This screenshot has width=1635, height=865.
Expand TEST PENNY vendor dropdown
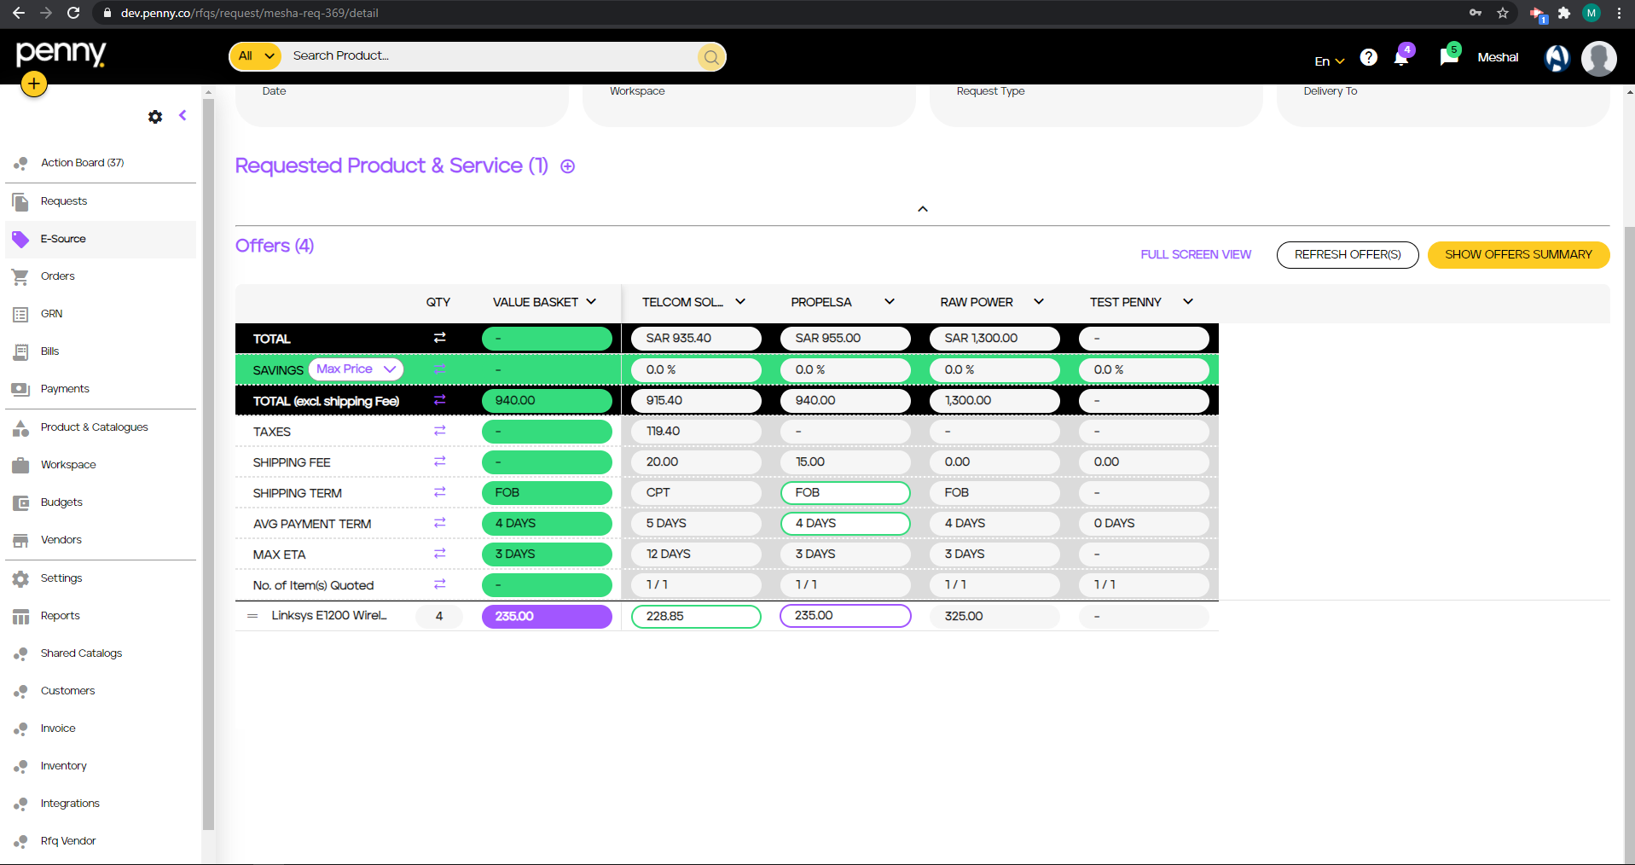[1188, 302]
